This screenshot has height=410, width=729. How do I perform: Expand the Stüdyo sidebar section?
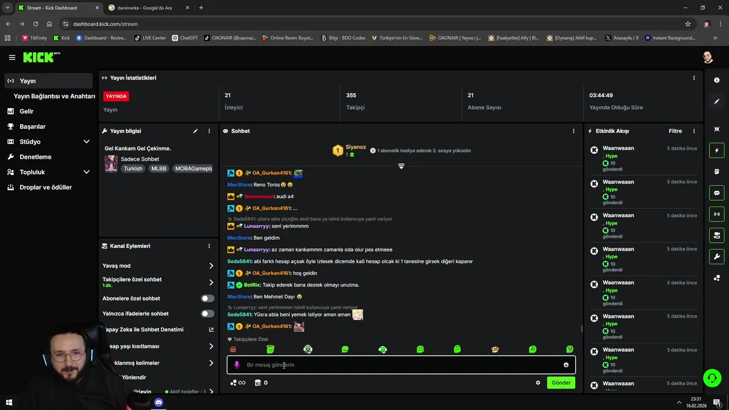[x=87, y=142]
